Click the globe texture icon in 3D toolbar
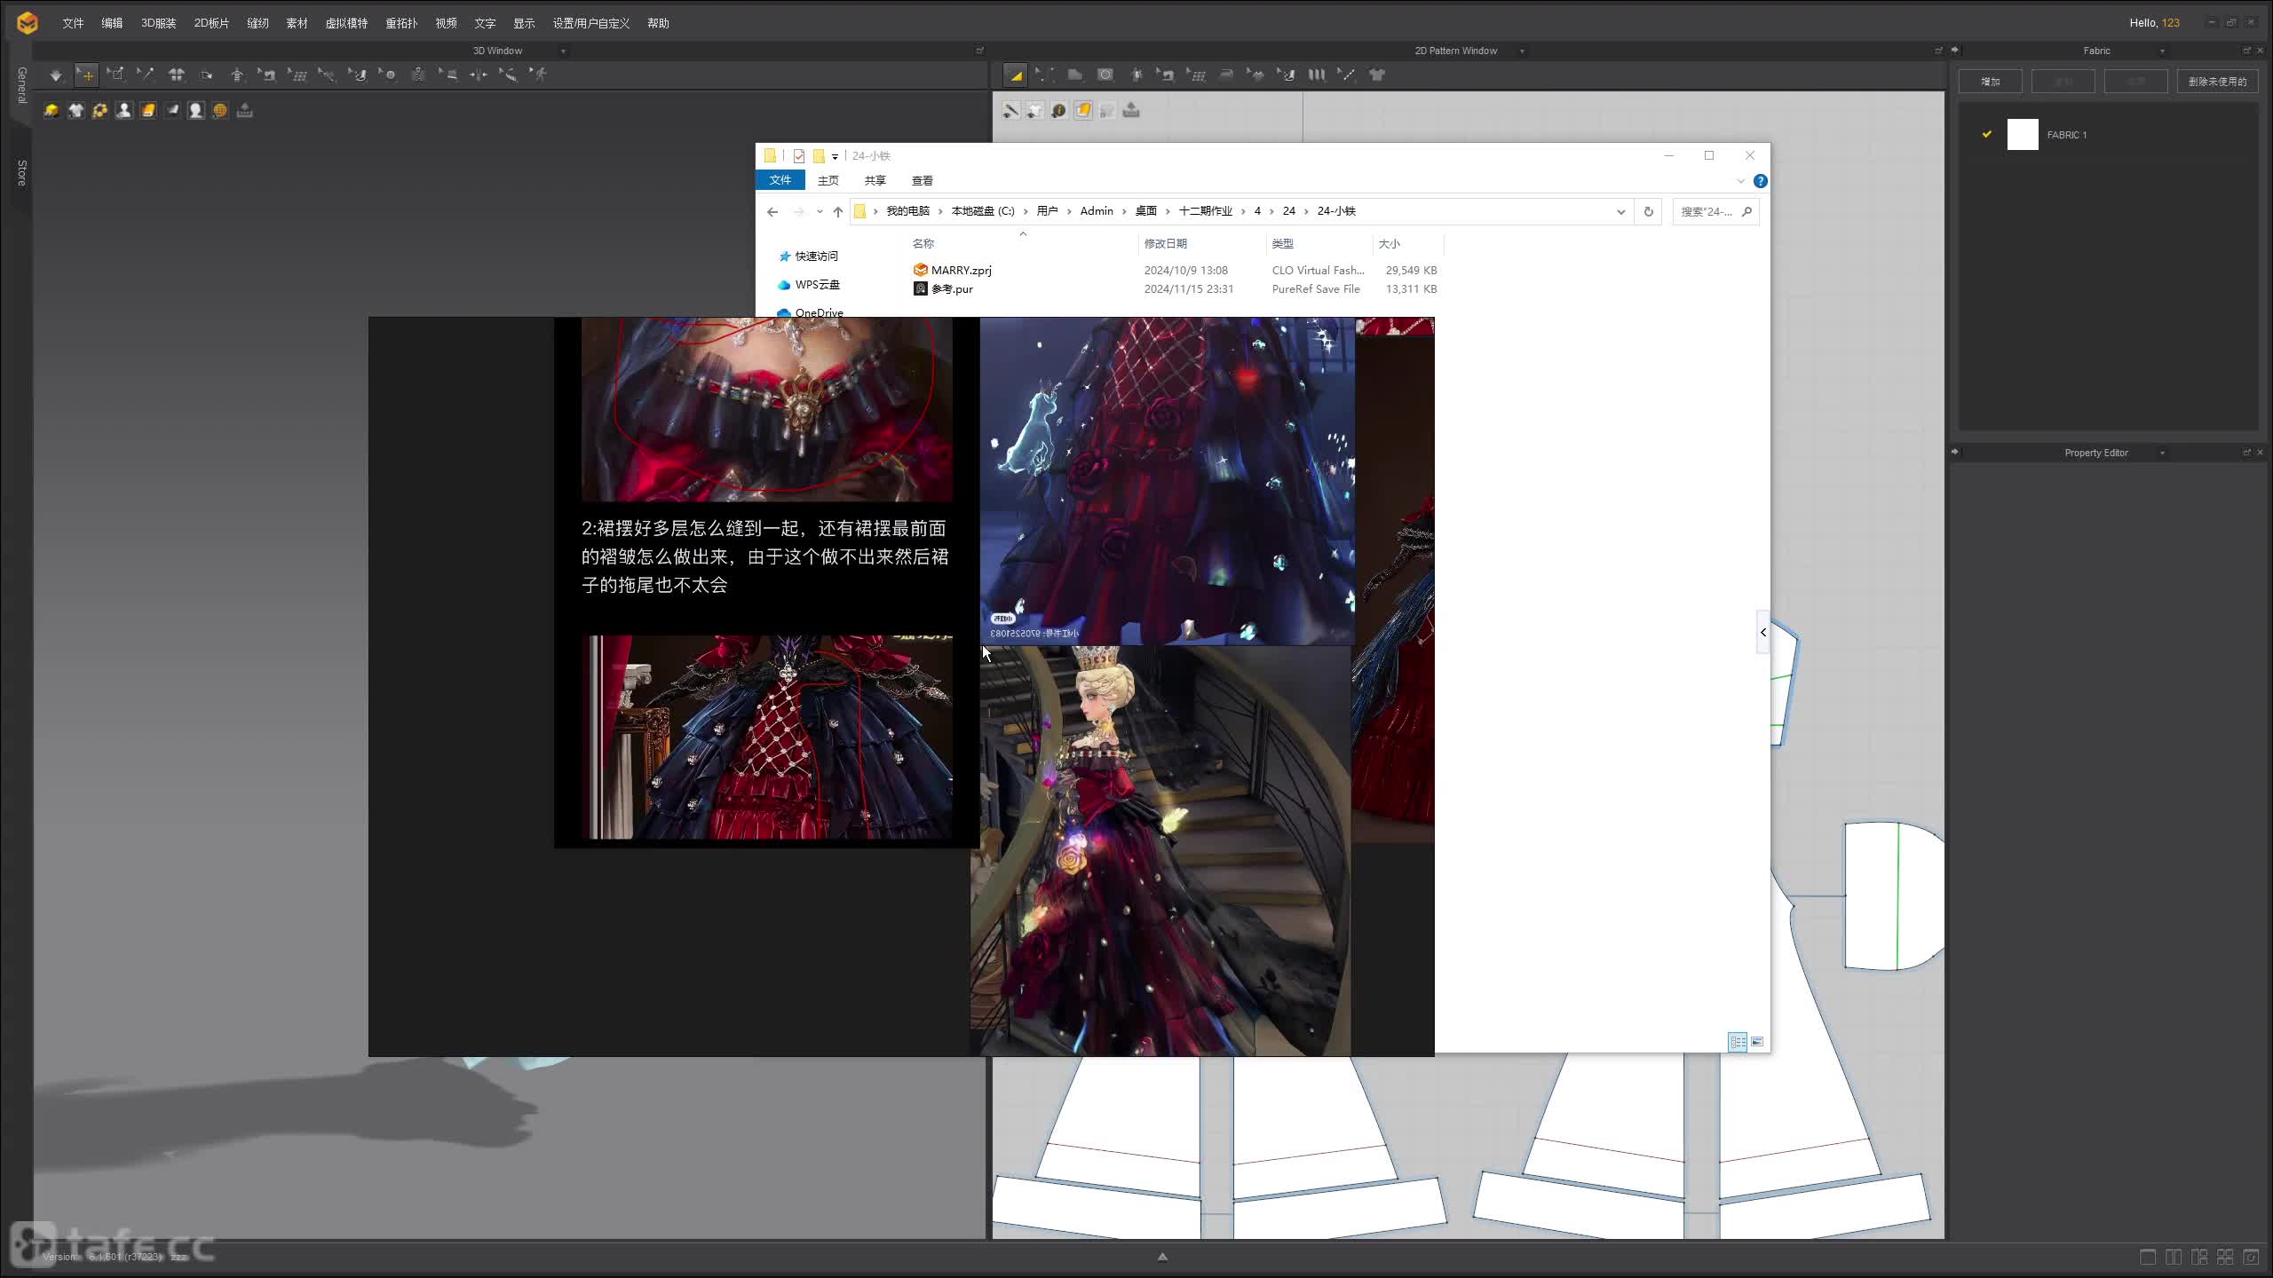 tap(220, 110)
